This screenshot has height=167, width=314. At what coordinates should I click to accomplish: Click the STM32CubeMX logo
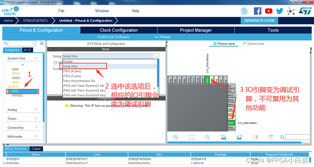point(10,11)
